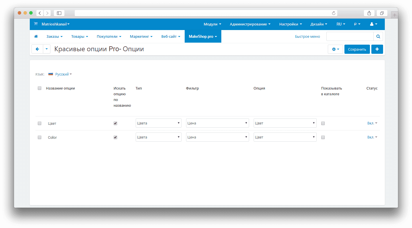Screen dimensions: 412x228
Task: Click the browser back navigation arrow
Action: point(40,13)
